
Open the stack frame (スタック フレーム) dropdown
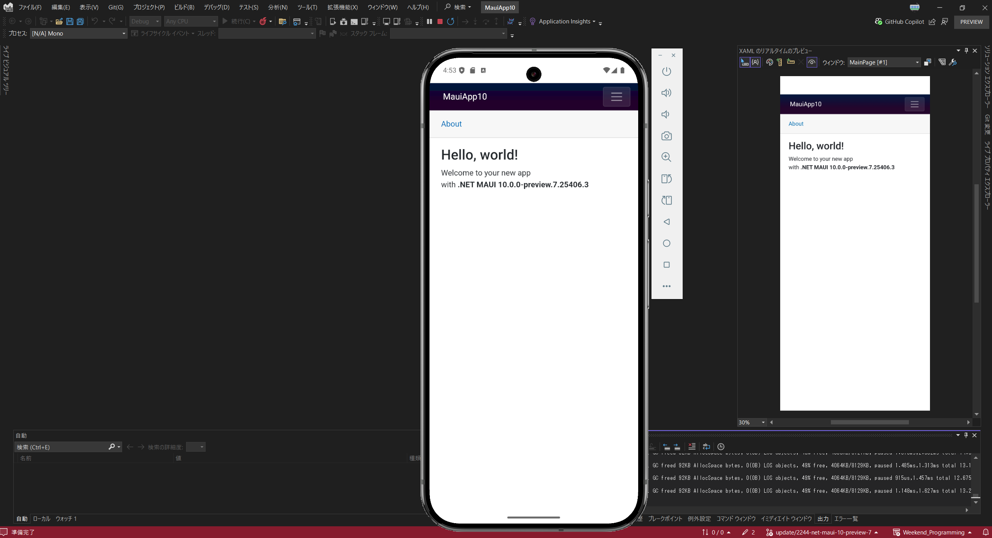[x=448, y=34]
